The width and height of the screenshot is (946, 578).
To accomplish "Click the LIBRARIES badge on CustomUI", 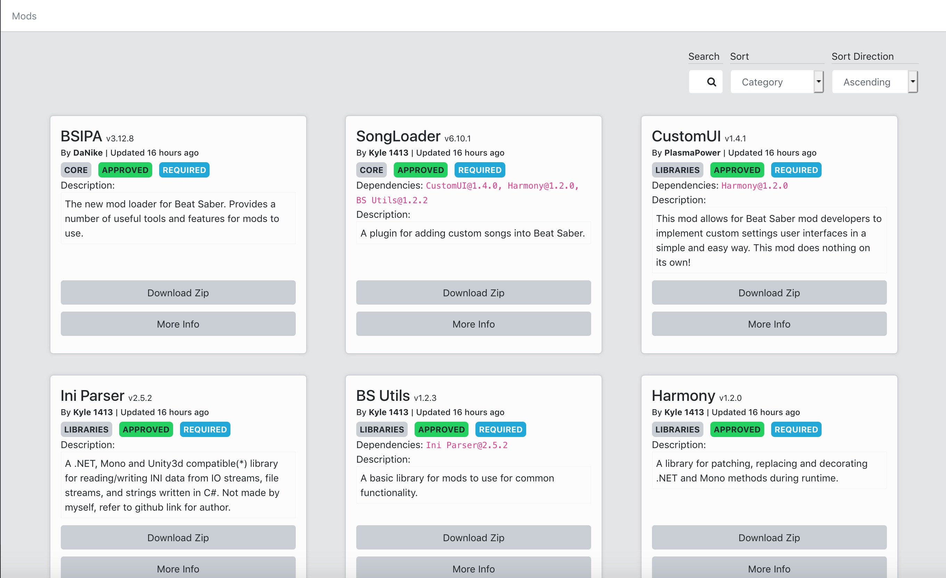I will 677,170.
